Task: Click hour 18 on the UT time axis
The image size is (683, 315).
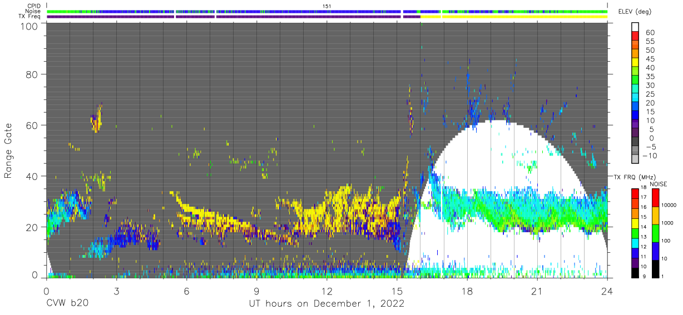Action: click(x=467, y=291)
